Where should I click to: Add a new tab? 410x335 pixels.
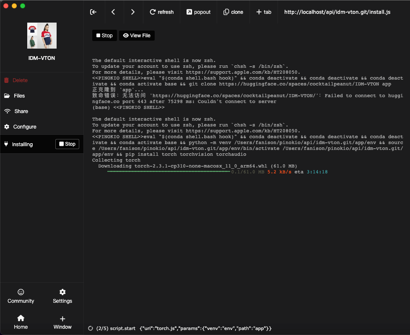[x=264, y=12]
